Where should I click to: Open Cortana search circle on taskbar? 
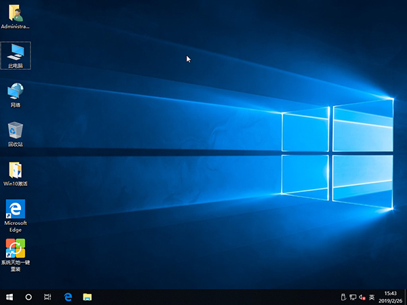pos(28,297)
